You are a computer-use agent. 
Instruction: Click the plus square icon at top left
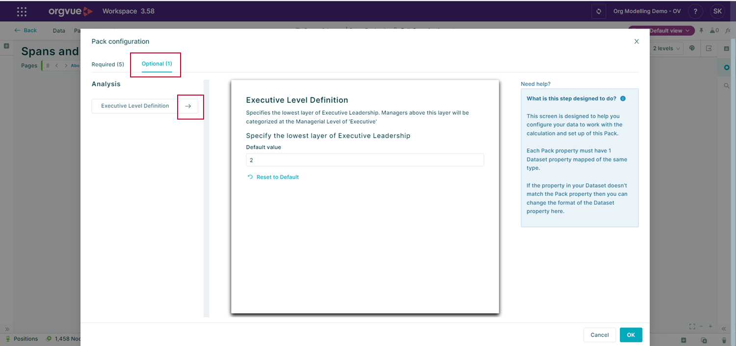[x=6, y=46]
